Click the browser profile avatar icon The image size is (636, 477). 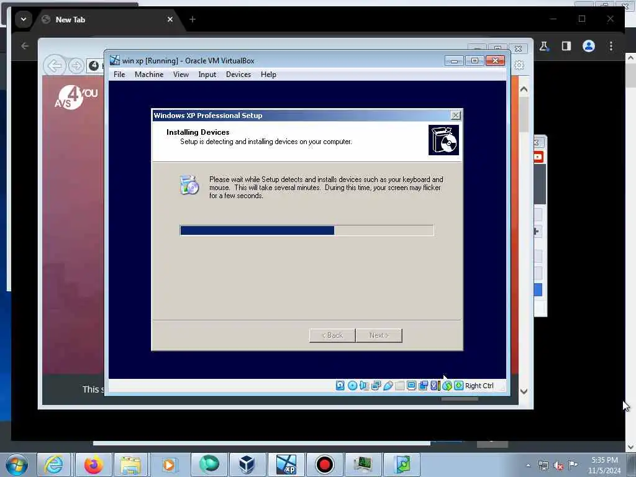(589, 46)
